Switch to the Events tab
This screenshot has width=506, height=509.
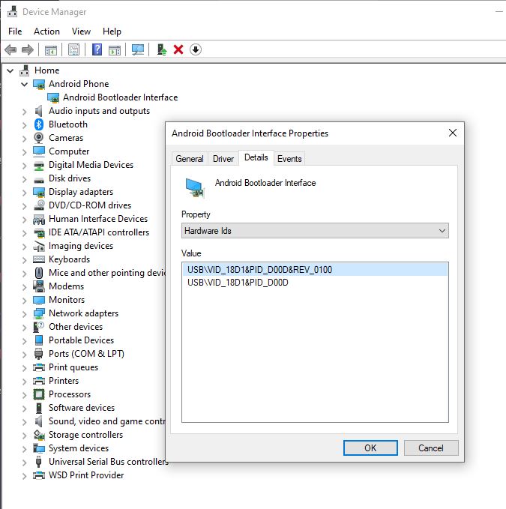coord(289,159)
